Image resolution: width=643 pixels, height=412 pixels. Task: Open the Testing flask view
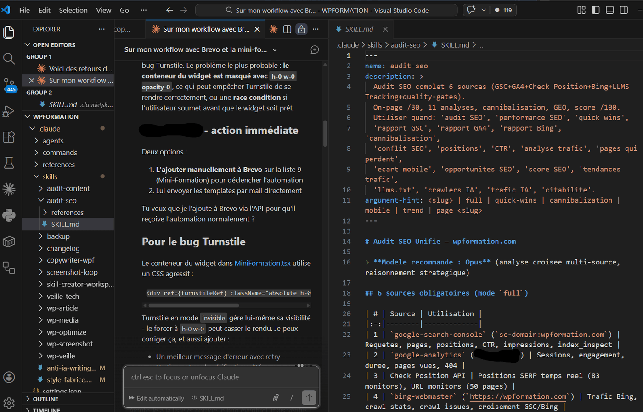tap(10, 163)
